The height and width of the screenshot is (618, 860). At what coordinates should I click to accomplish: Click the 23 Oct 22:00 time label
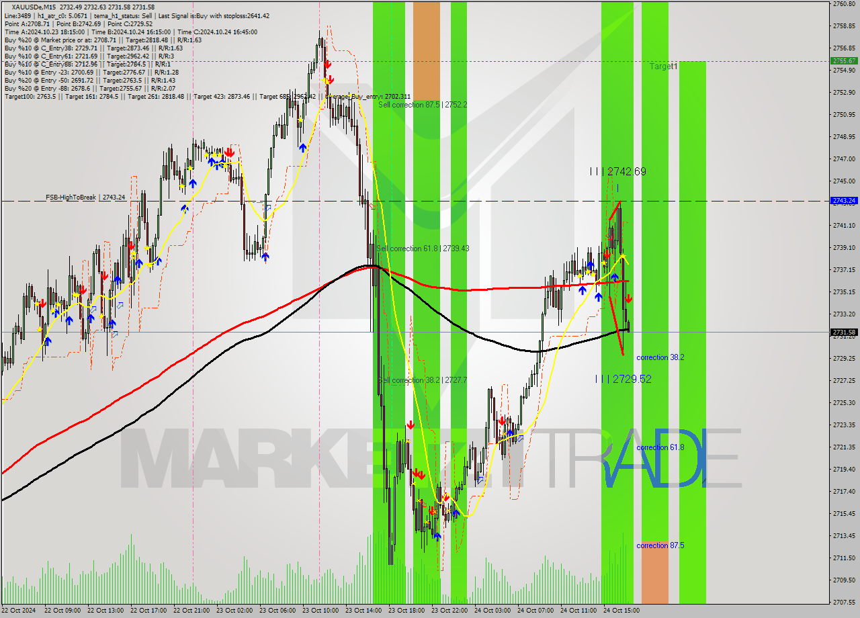449,611
